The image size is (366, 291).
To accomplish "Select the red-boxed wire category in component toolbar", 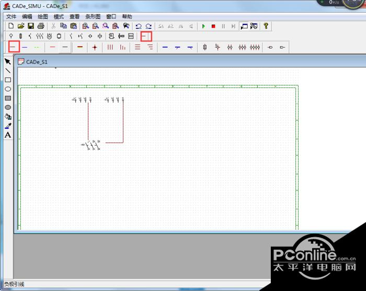I will click(x=146, y=36).
